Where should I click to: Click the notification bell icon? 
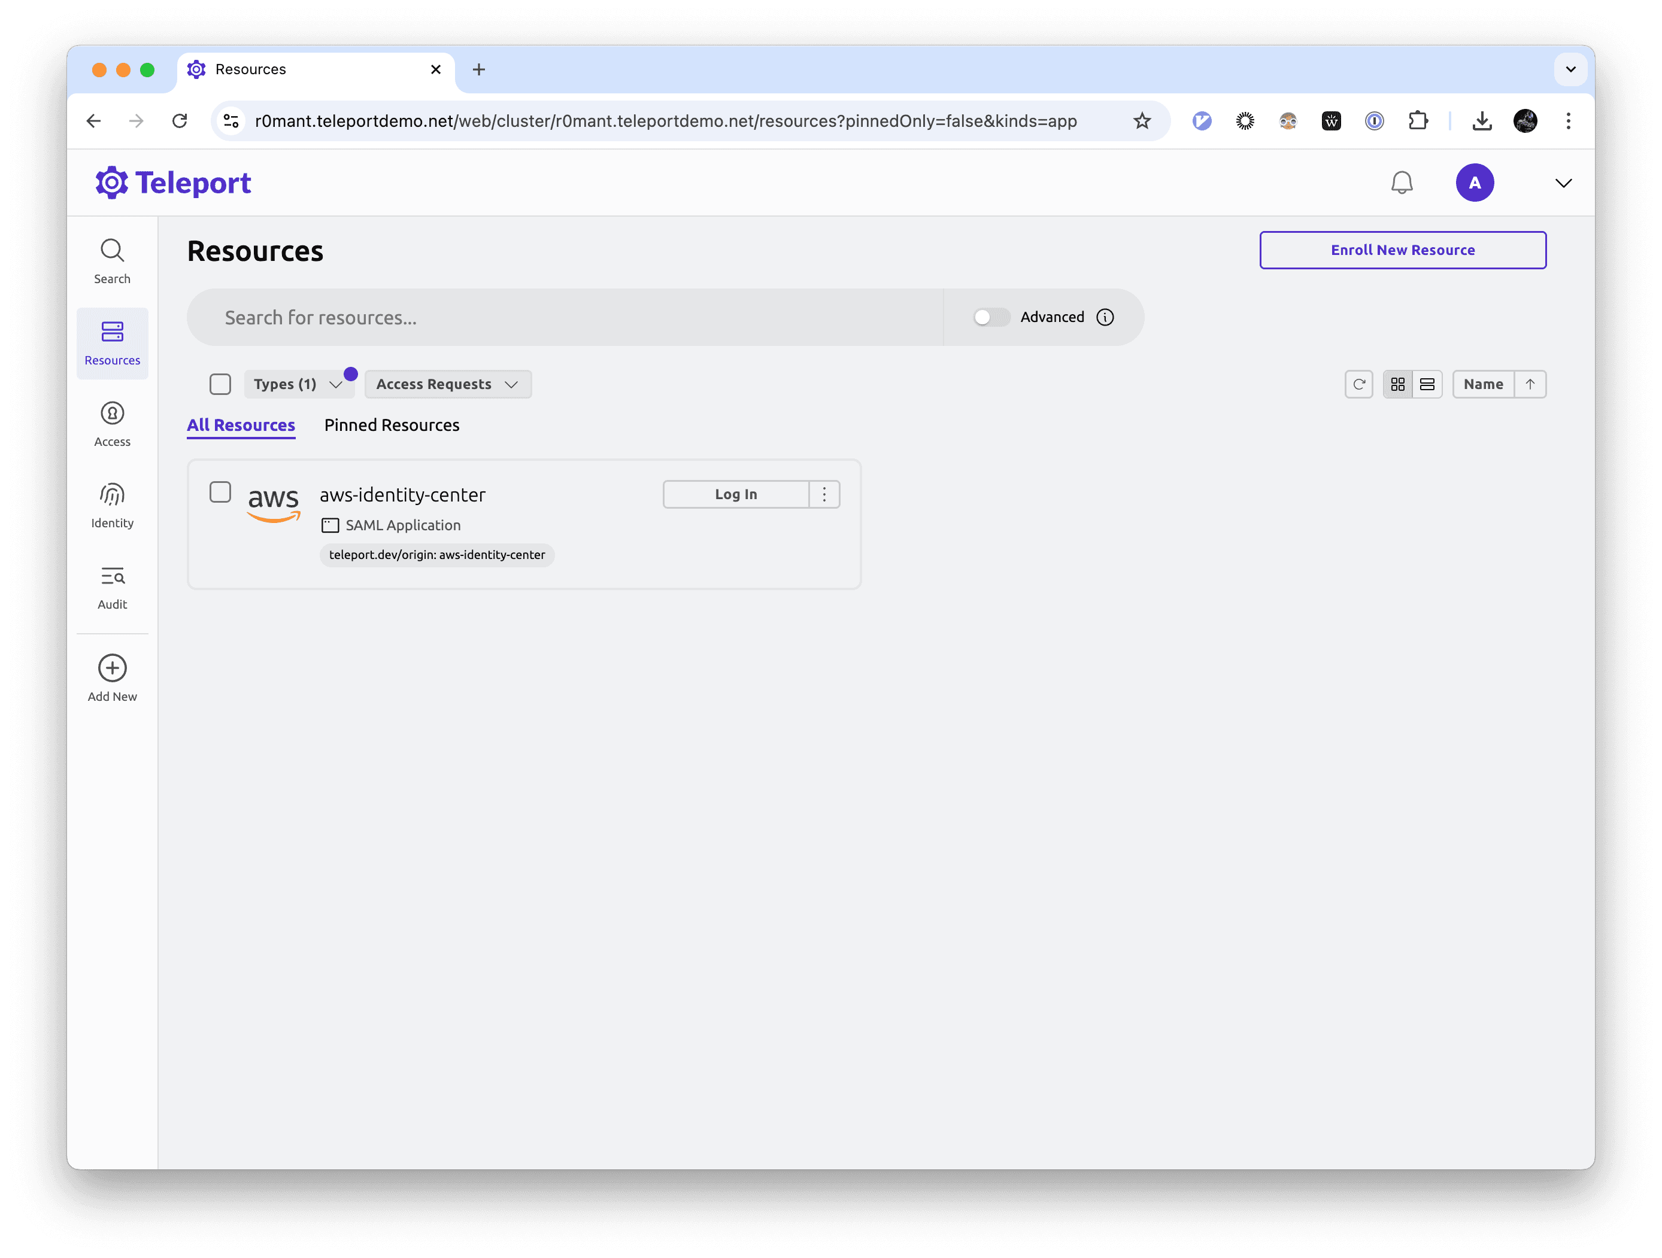click(1402, 183)
